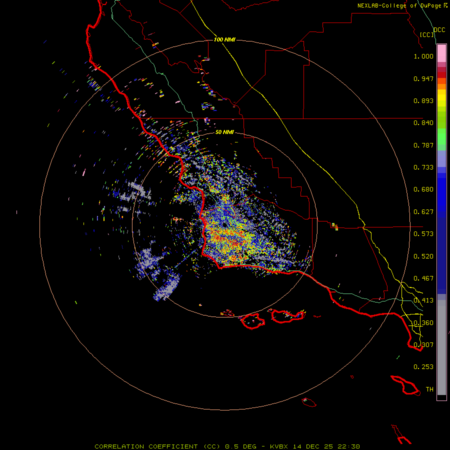This screenshot has width=450, height=450.
Task: Click the 0.787 scale value
Action: 423,145
